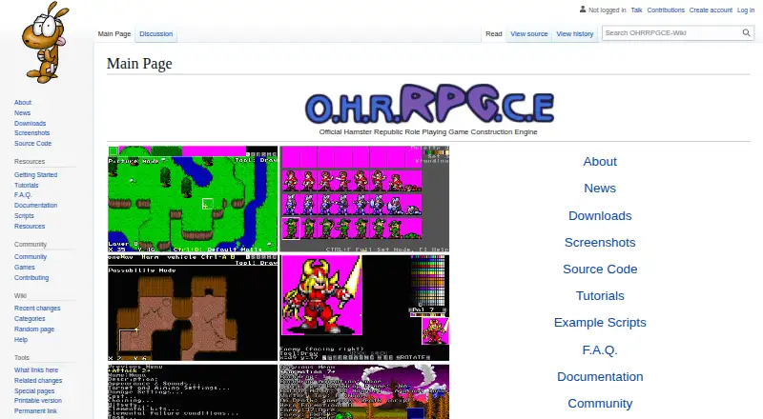
Task: Click the large Community link
Action: tap(600, 404)
